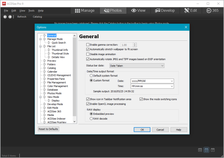Click the options tree scroll up arrow
The width and height of the screenshot is (224, 158).
click(x=74, y=36)
